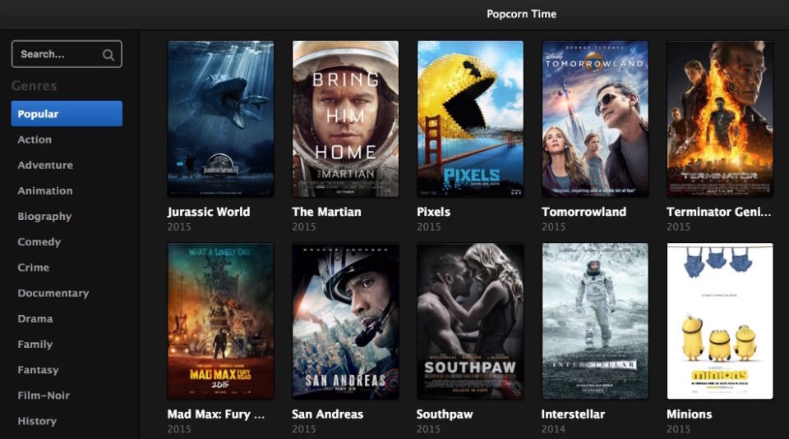Click the Jurassic World title text
Image resolution: width=789 pixels, height=439 pixels.
[x=208, y=212]
